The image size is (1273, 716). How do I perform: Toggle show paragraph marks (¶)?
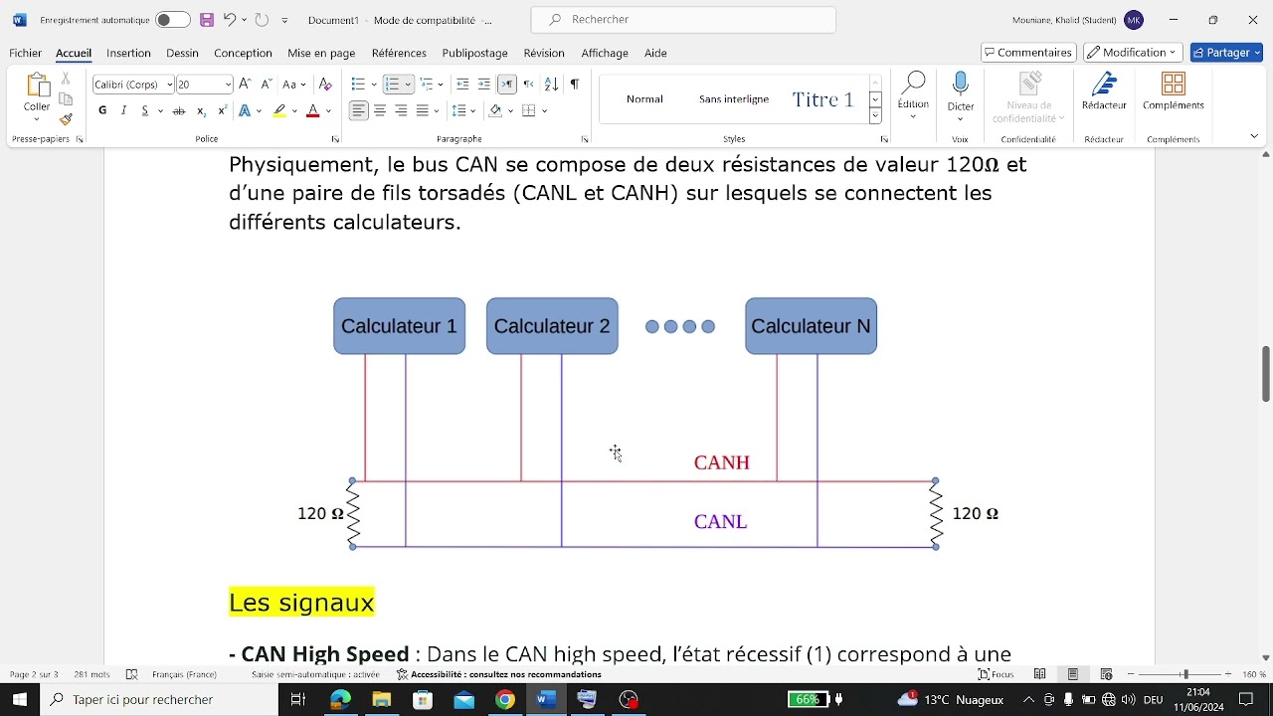point(574,85)
